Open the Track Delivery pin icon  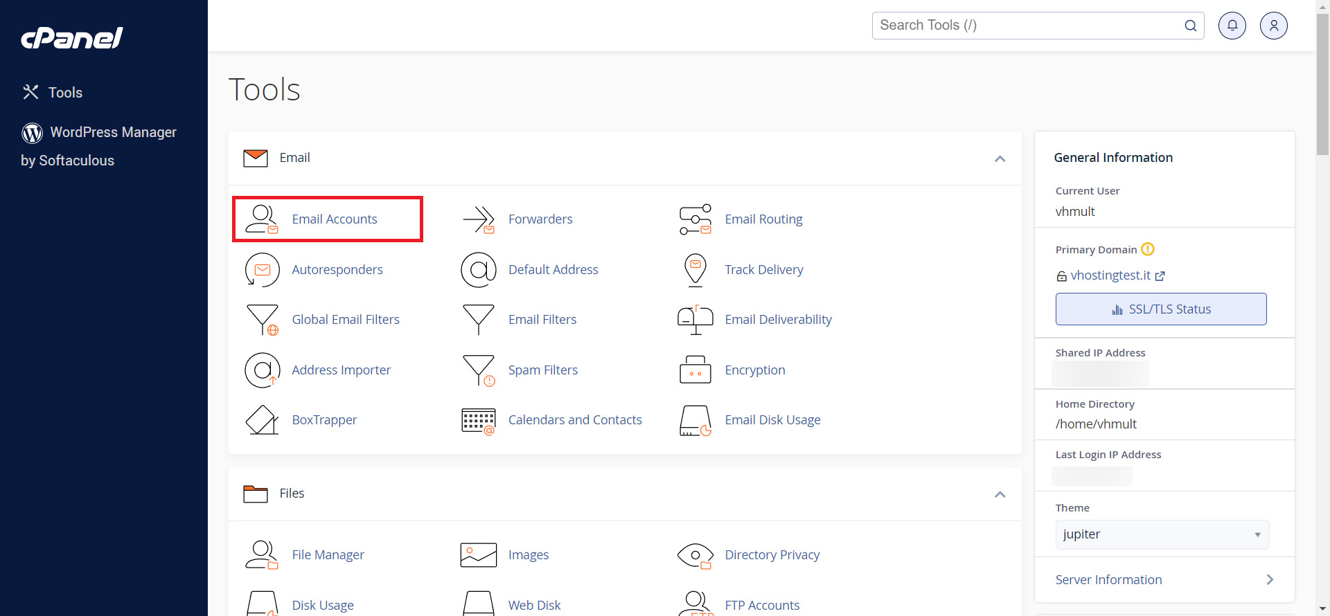coord(695,270)
